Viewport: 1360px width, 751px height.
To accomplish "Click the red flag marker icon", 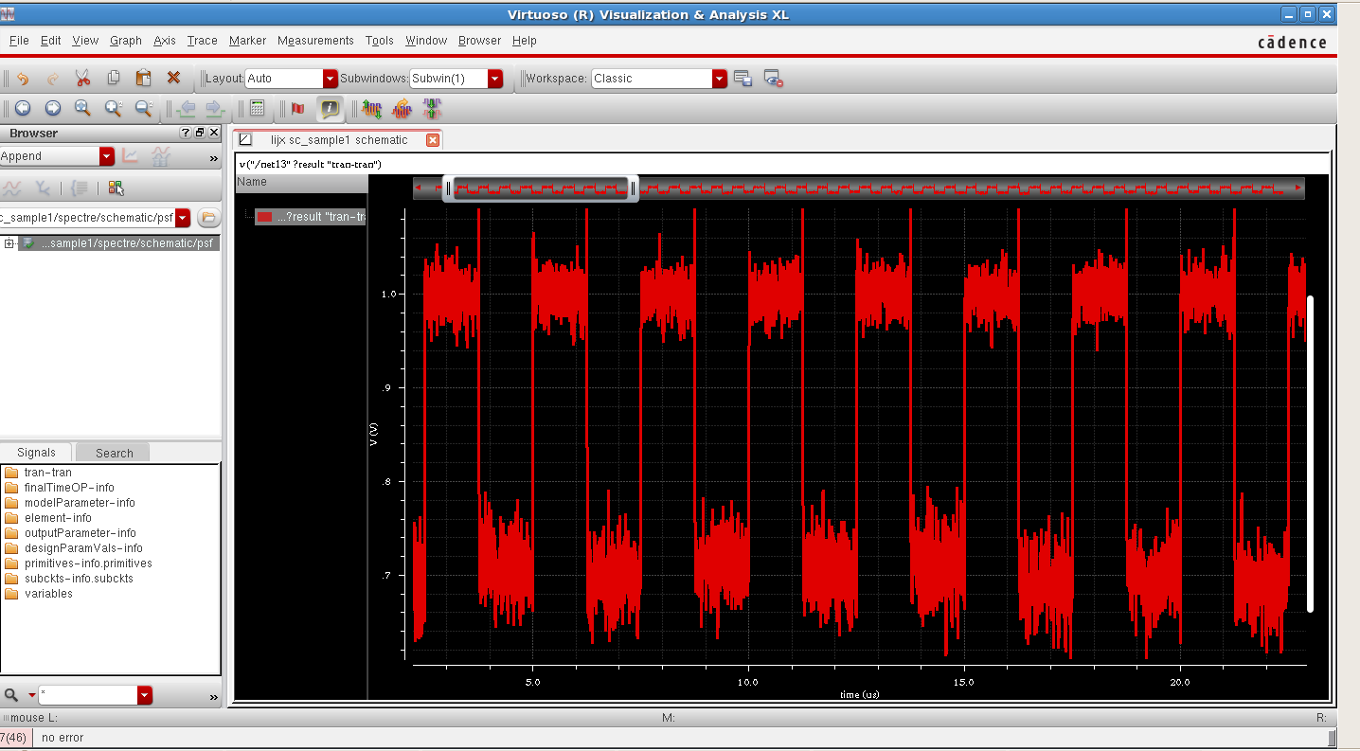I will (298, 109).
